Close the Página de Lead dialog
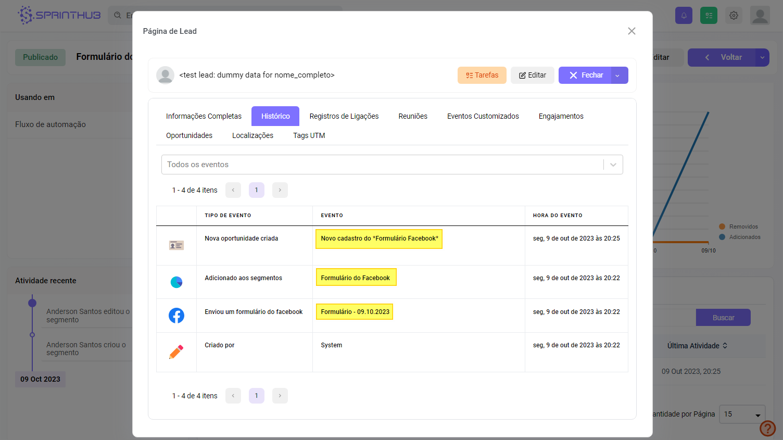This screenshot has width=783, height=440. [632, 31]
